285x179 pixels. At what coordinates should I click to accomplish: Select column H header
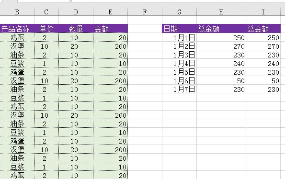(221, 12)
